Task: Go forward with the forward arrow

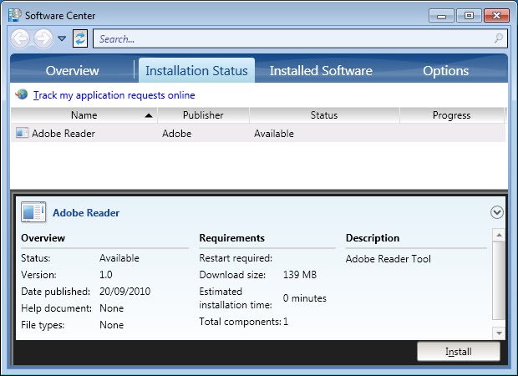Action: tap(43, 38)
